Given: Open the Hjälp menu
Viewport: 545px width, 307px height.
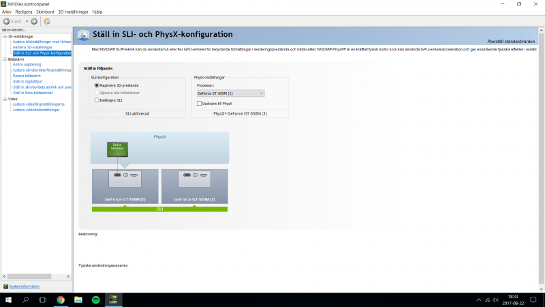Looking at the screenshot, I should pos(97,12).
